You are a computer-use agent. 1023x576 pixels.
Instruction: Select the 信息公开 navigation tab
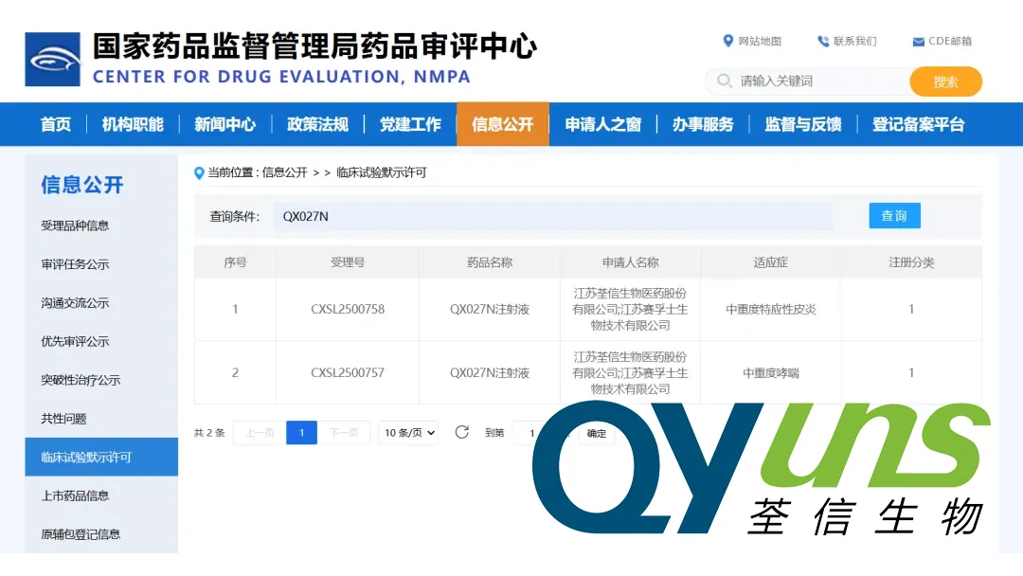point(502,124)
